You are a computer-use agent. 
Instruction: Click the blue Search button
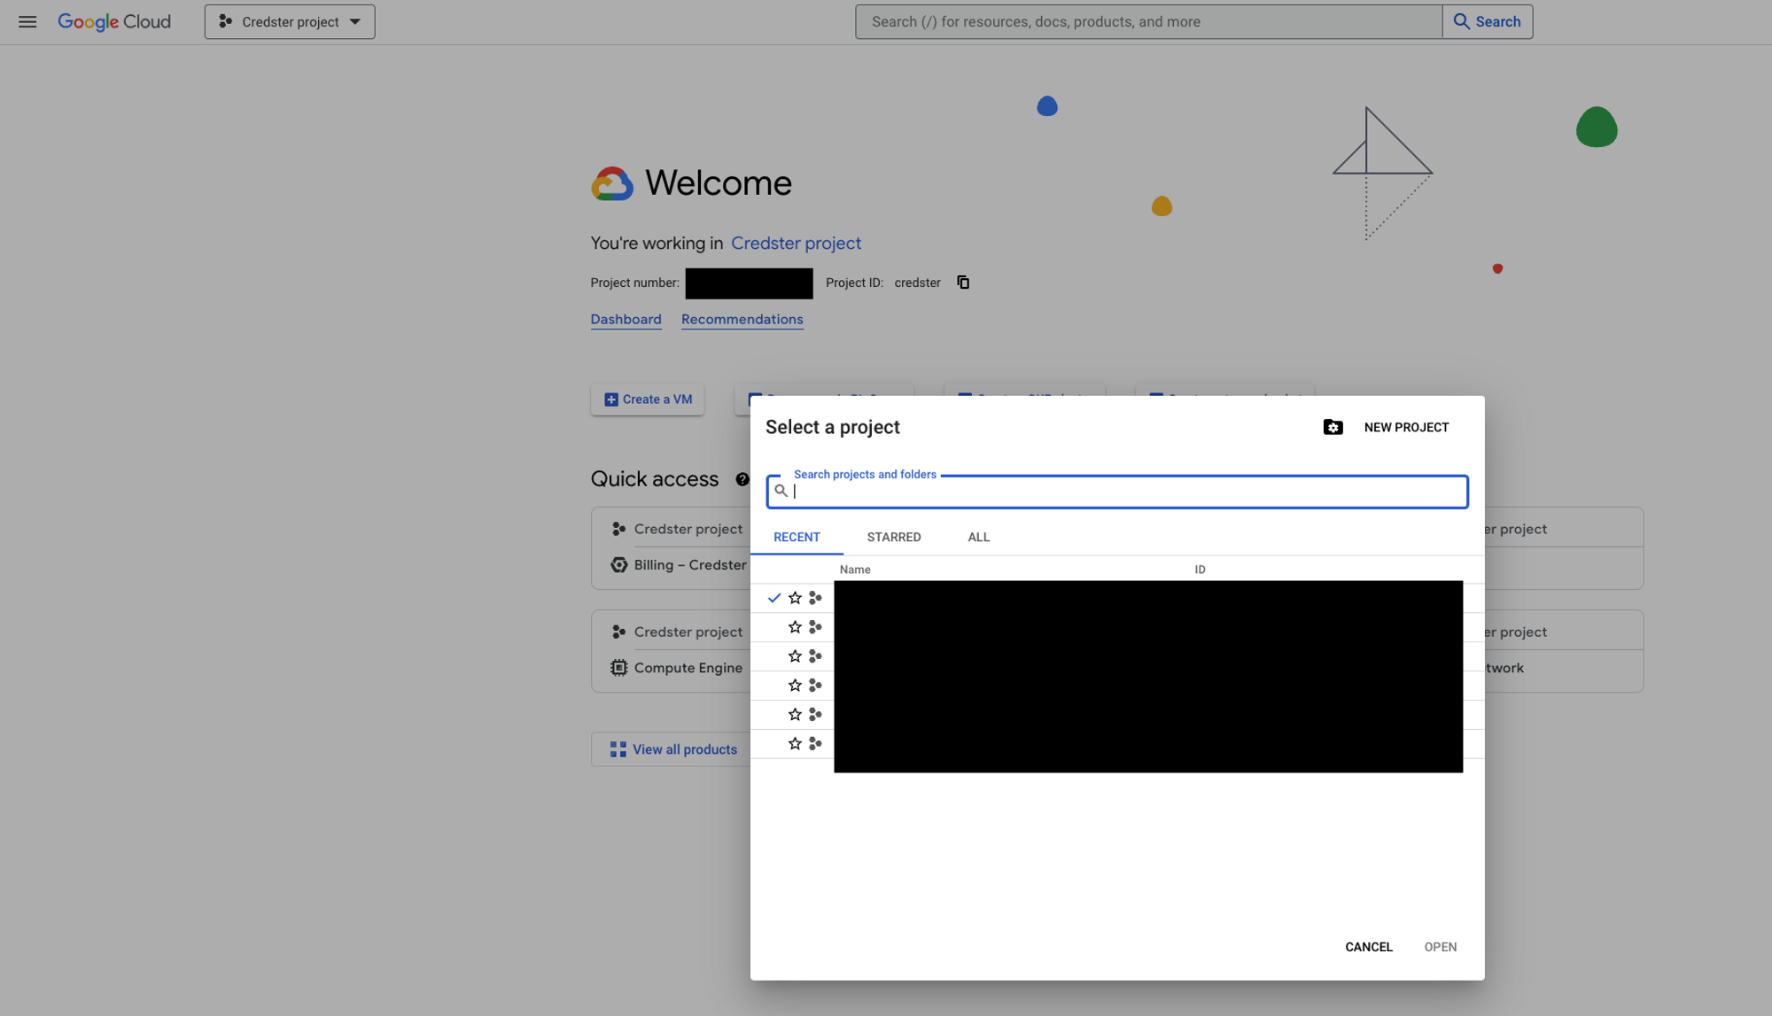pos(1487,21)
